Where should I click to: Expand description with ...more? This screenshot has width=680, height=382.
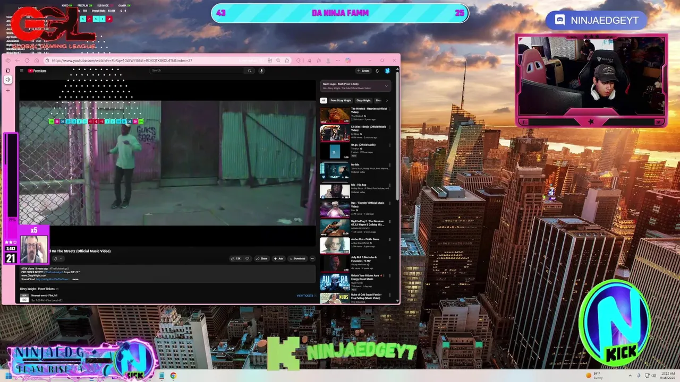point(75,279)
